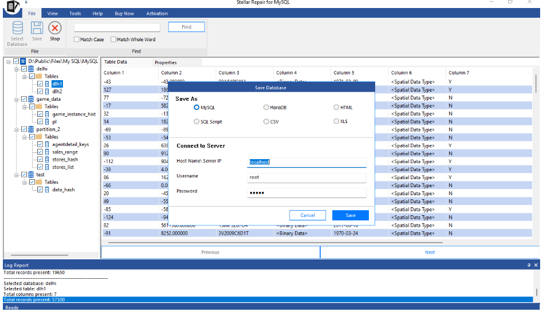Close the Log Report panel
Viewport: 543px width, 312px height.
(x=536, y=265)
